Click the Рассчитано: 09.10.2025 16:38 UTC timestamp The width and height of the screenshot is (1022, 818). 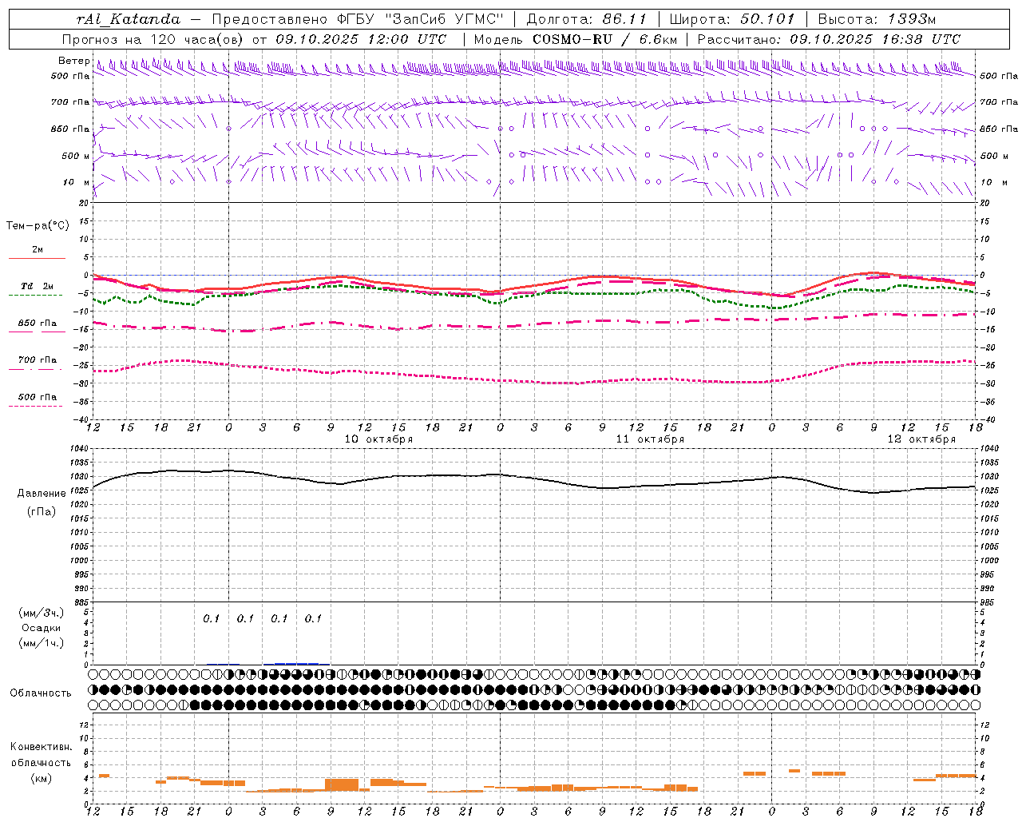click(829, 39)
